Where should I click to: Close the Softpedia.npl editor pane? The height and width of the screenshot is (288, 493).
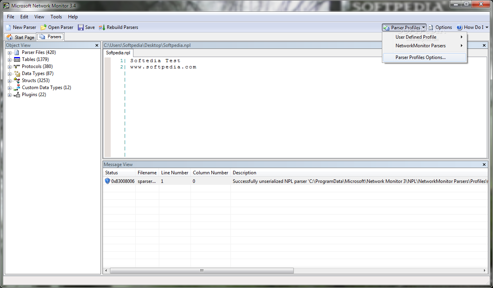[x=484, y=45]
